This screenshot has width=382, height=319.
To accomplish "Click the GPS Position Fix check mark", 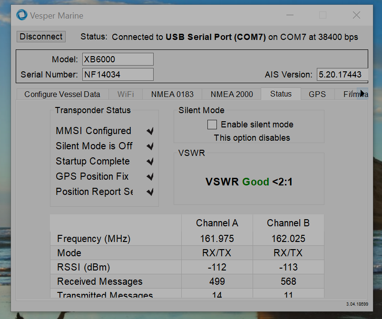I will pos(150,176).
